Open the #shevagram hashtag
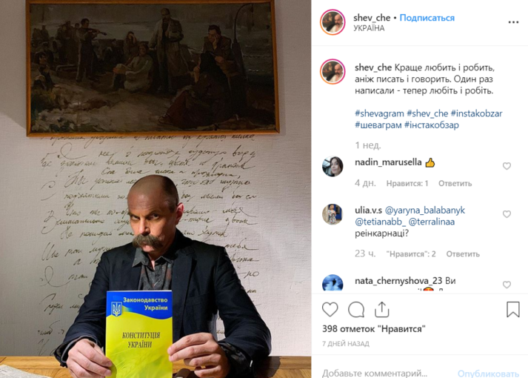Image resolution: width=528 pixels, height=378 pixels. click(x=379, y=113)
